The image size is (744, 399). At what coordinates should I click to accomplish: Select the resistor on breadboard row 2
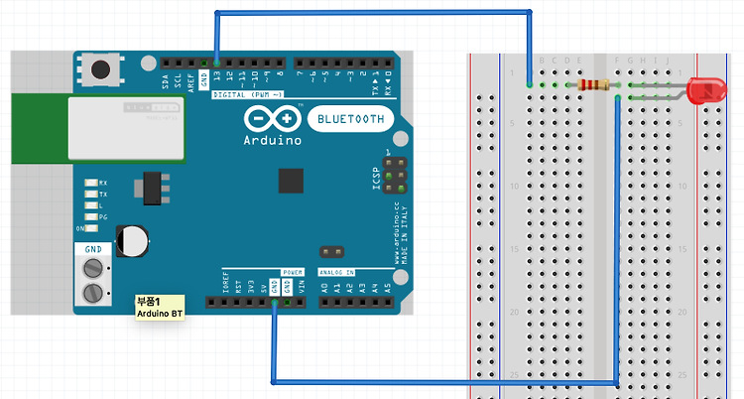tap(593, 85)
